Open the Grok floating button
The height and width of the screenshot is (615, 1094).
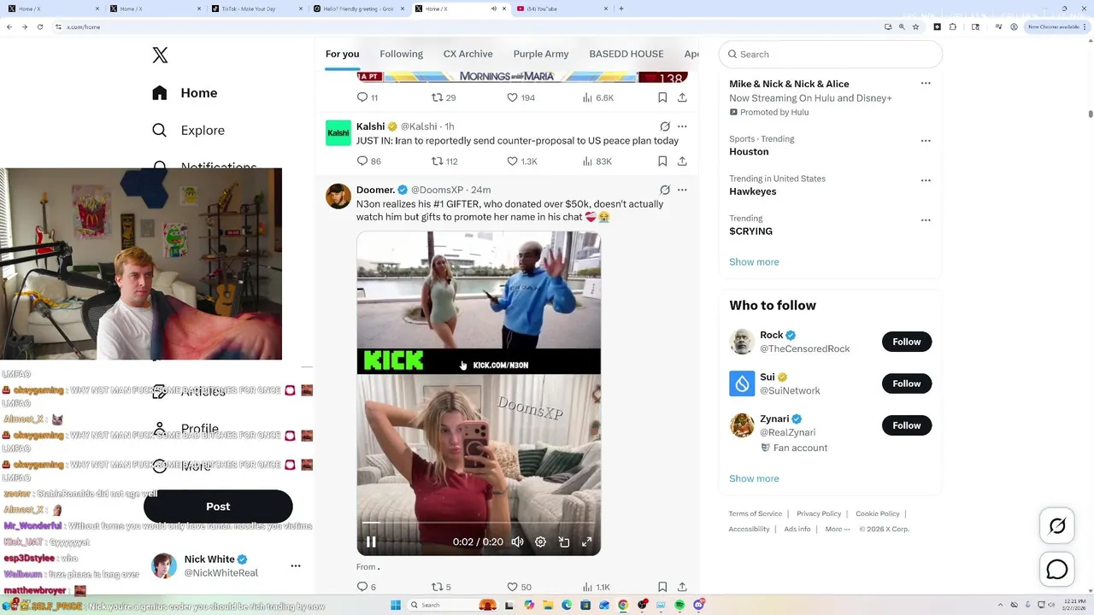point(1057,526)
